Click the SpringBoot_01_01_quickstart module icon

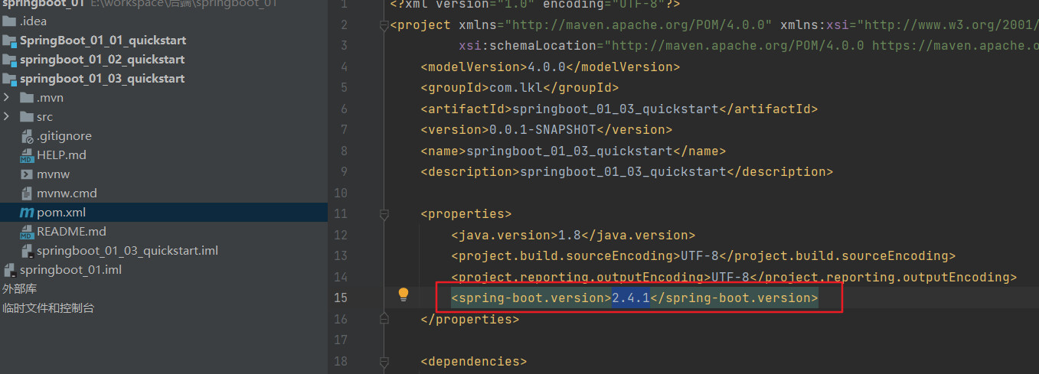click(x=9, y=40)
